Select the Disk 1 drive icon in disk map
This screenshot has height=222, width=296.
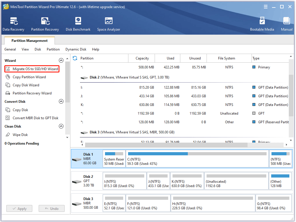[x=77, y=160]
